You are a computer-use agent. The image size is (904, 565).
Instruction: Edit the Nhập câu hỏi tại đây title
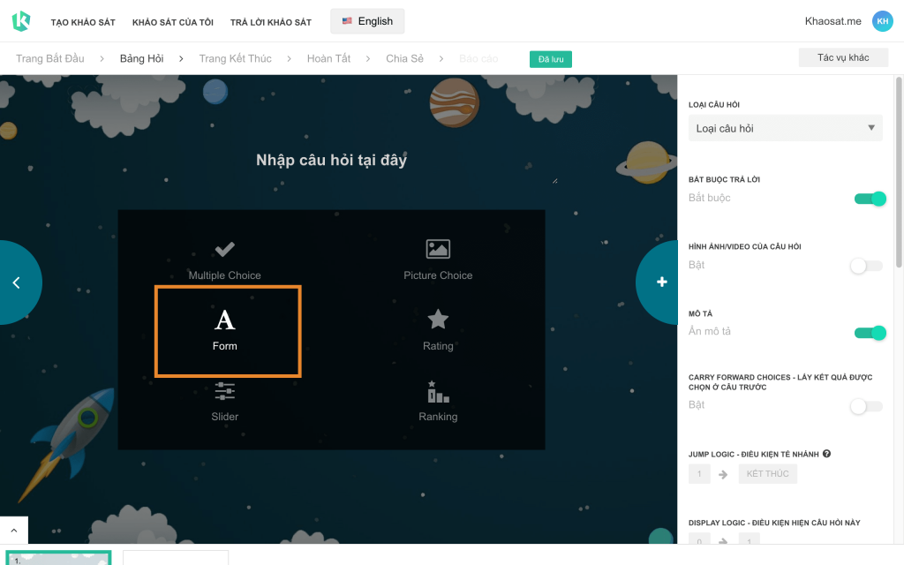click(x=332, y=160)
